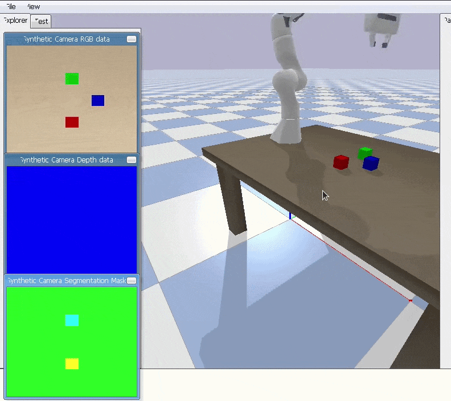Screen dimensions: 451x401
Task: Click the blue square in RGB camera view
Action: (x=98, y=100)
